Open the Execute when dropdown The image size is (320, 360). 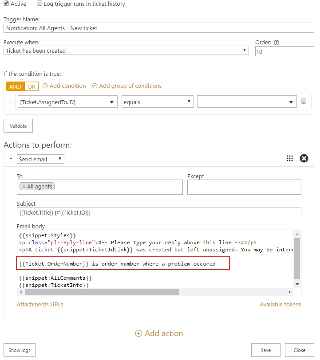coord(126,51)
